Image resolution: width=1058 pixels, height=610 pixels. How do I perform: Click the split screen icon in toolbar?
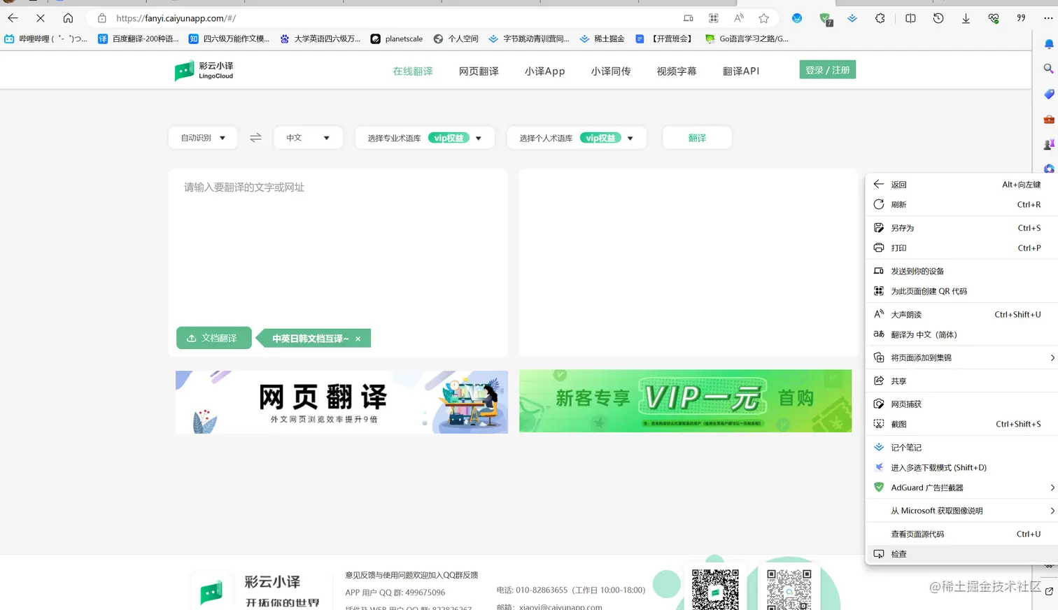(910, 18)
